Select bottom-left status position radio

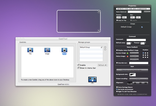[143, 57]
